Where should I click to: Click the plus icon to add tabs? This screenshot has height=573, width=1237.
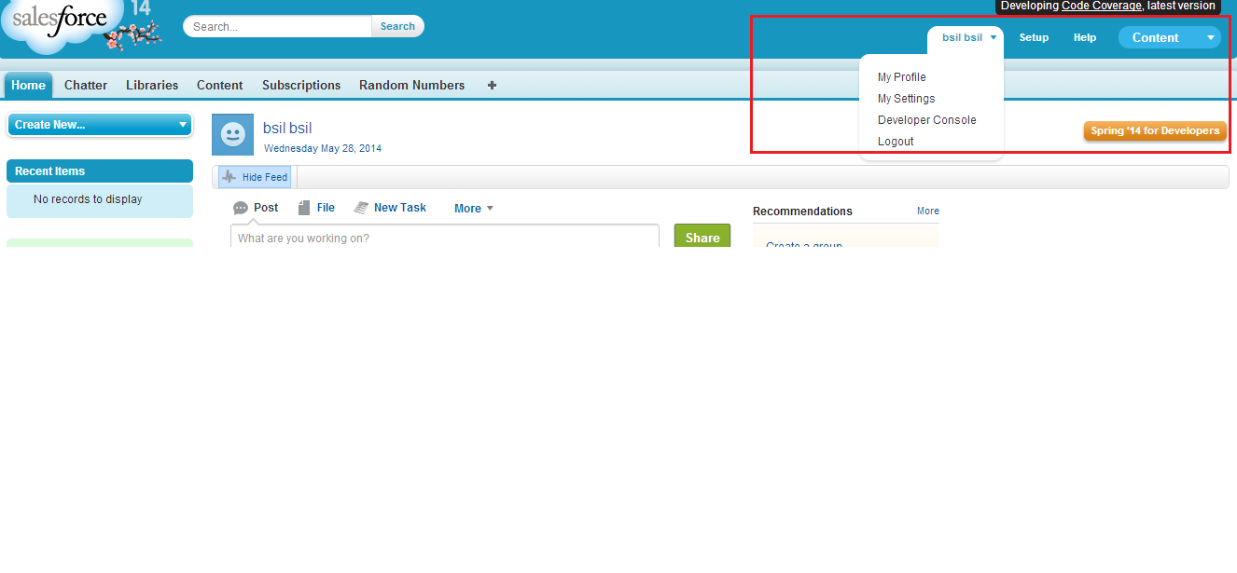point(492,85)
